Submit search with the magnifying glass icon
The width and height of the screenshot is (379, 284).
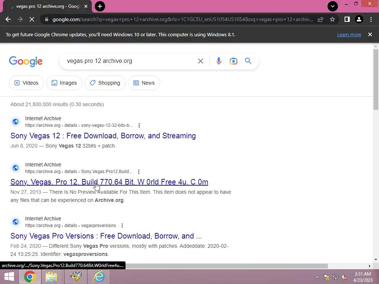(x=248, y=61)
